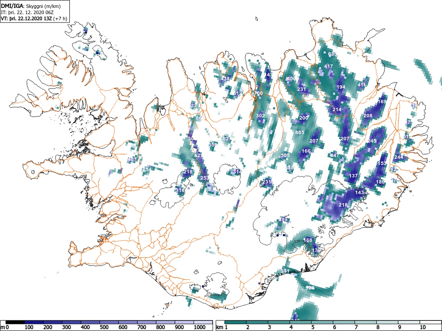
Task: Click the map value label 180
Action: pos(380,182)
